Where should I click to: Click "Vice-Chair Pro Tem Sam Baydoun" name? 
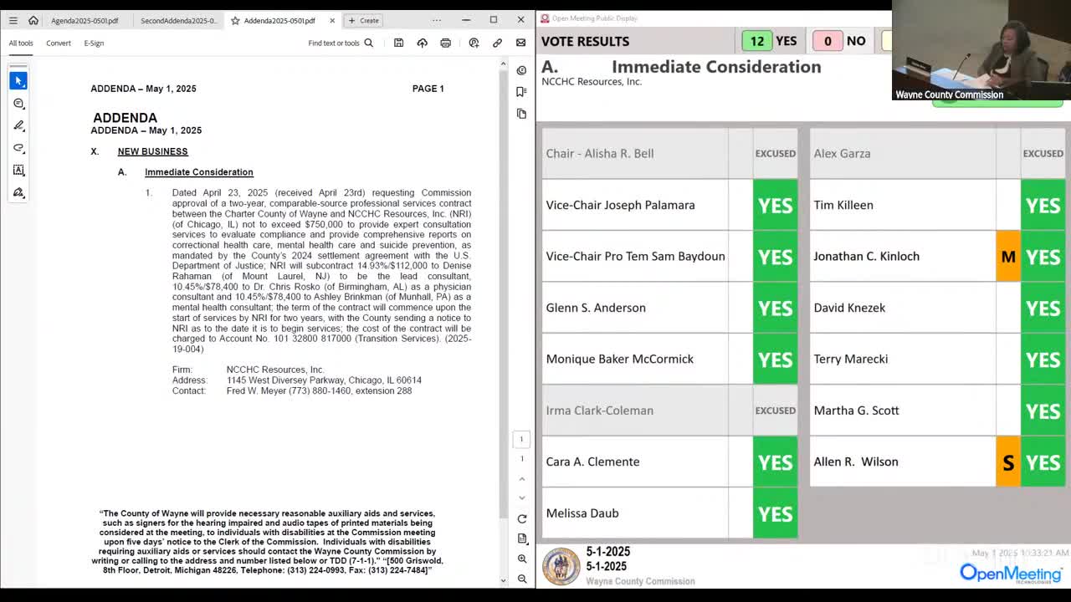[635, 257]
